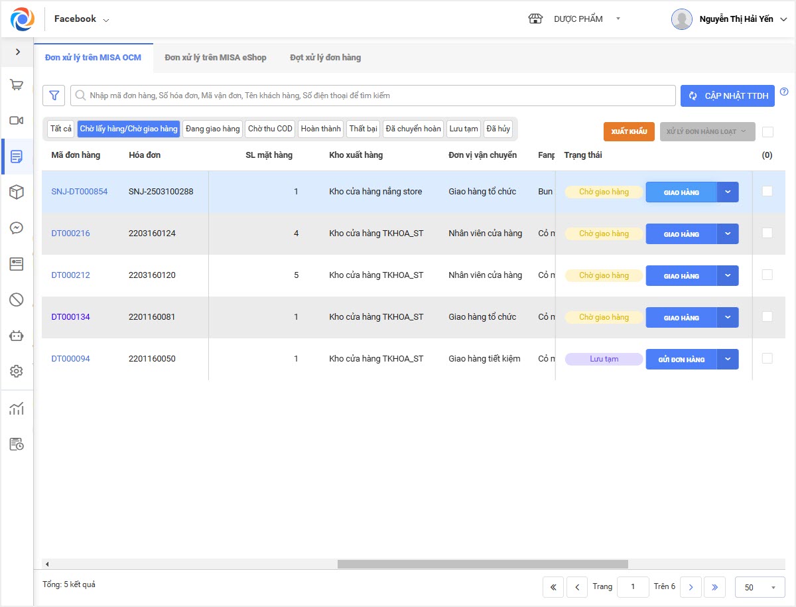The image size is (796, 607).
Task: Open settings gear in sidebar
Action: coord(17,371)
